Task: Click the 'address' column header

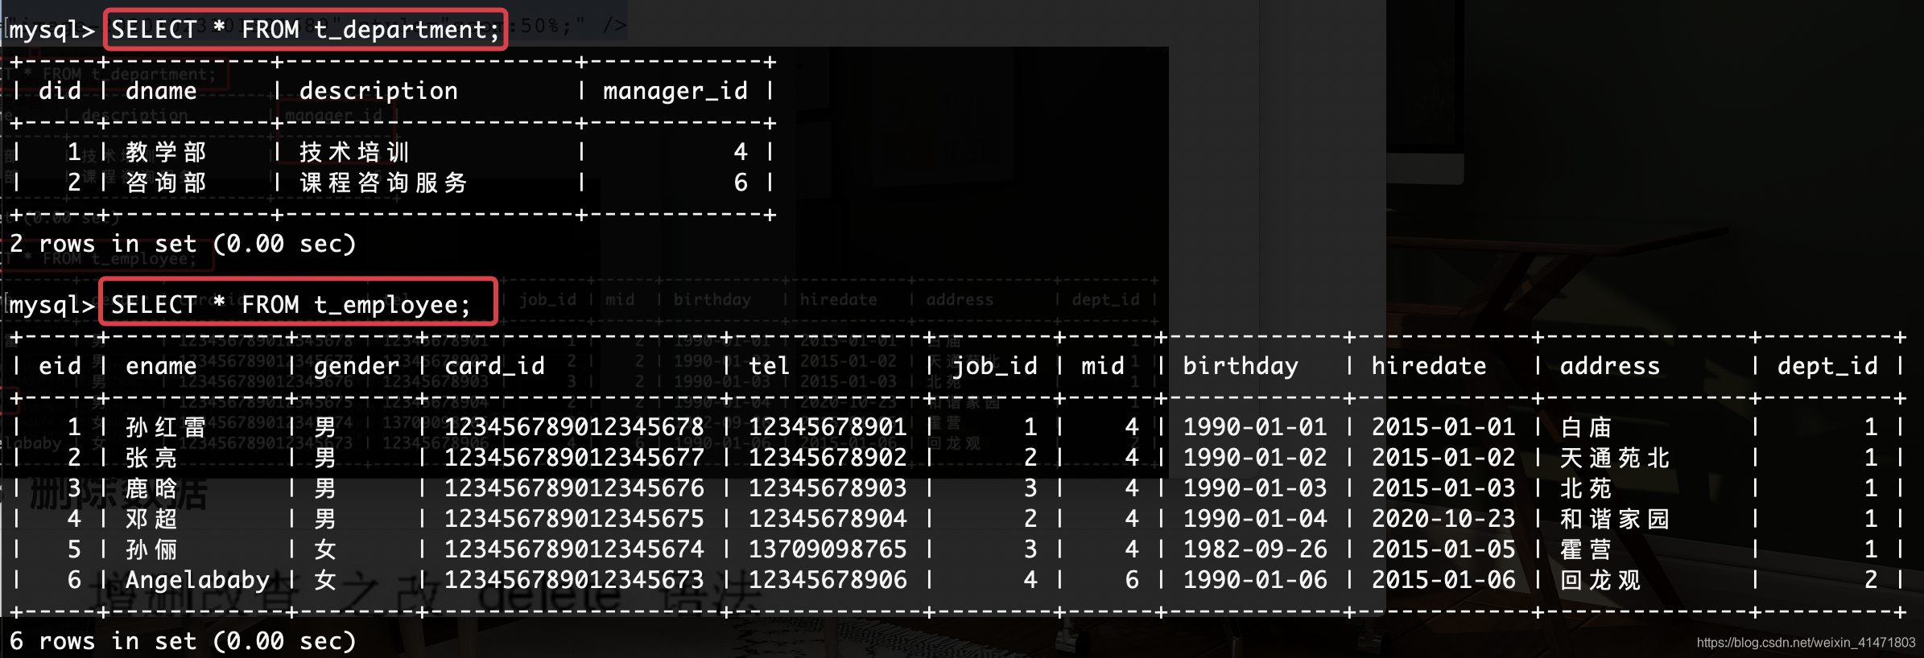Action: (1610, 366)
